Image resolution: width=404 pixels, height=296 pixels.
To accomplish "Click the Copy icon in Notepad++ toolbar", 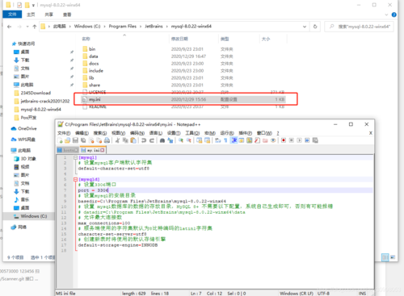I will pos(125,140).
